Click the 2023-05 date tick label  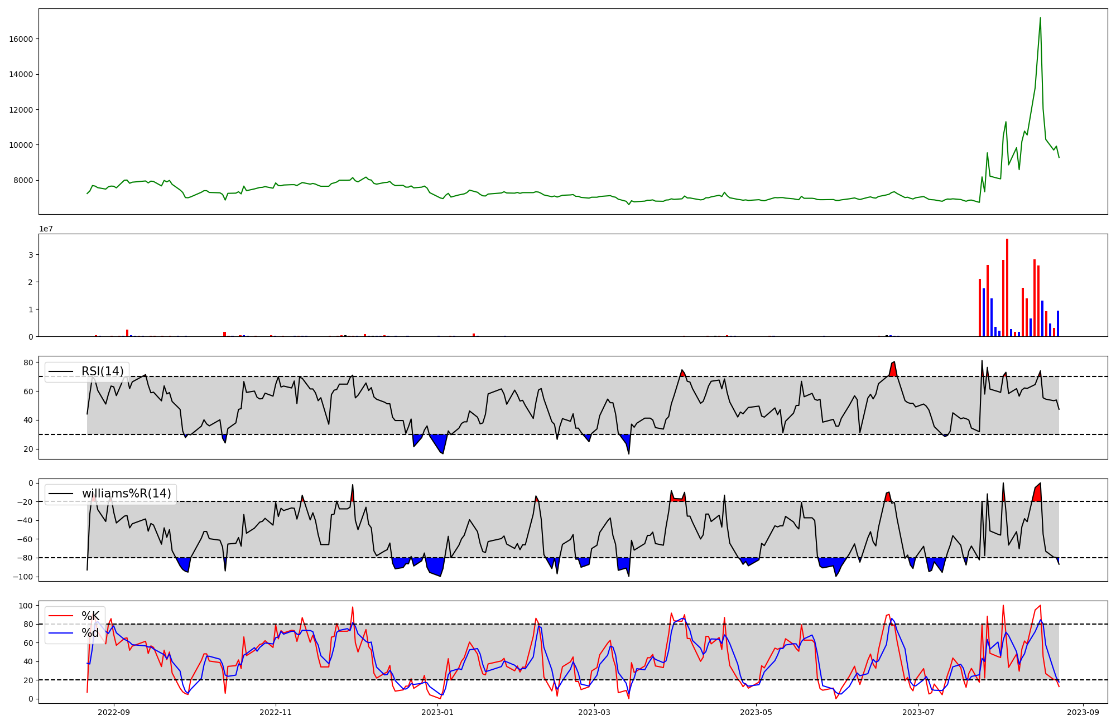[x=756, y=712]
